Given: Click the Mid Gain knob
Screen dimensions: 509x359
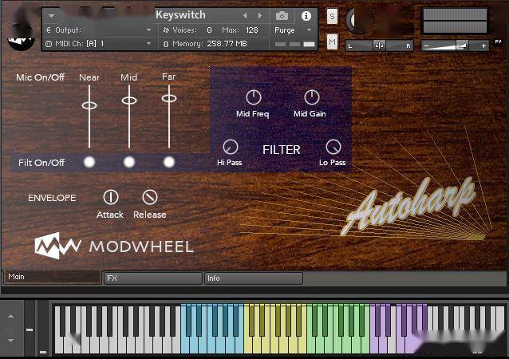Looking at the screenshot, I should (x=311, y=97).
